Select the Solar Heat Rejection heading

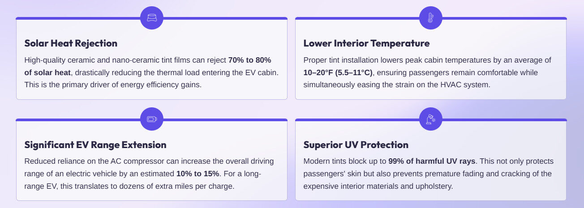71,43
